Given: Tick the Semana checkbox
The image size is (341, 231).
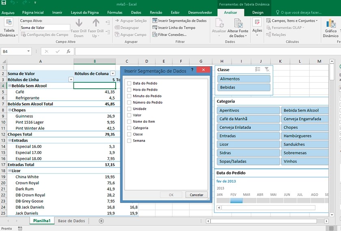Looking at the screenshot, I should [129, 141].
